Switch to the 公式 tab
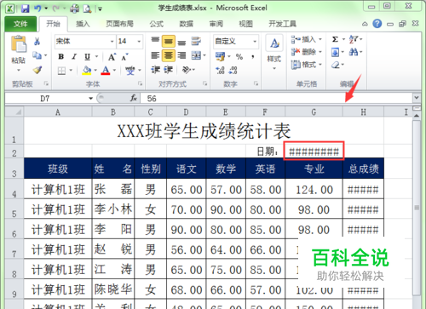The height and width of the screenshot is (309, 426). pos(157,24)
